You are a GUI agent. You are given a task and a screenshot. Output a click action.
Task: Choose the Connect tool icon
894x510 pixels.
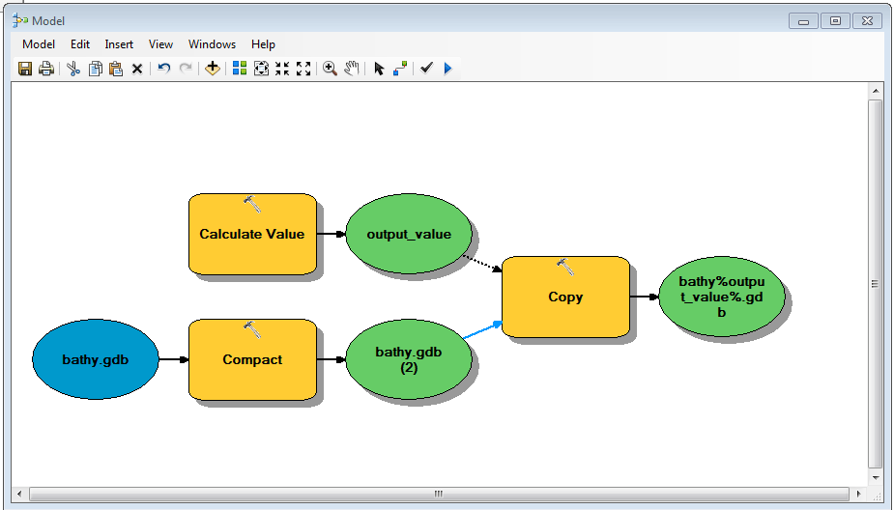point(400,69)
